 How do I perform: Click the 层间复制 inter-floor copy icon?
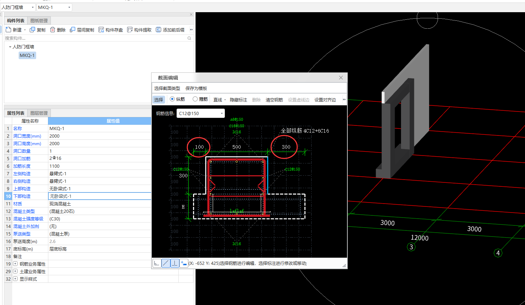coord(72,30)
